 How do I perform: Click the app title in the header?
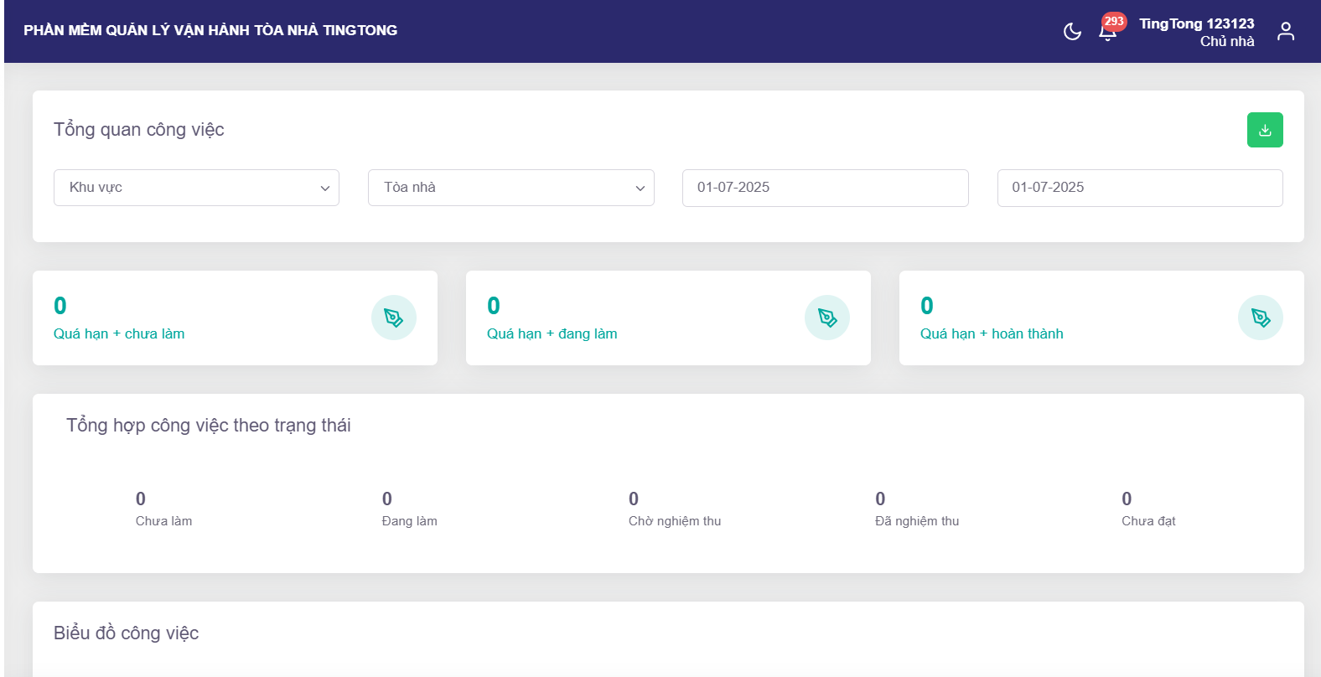[210, 30]
